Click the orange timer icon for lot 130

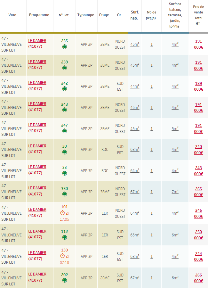62,256
